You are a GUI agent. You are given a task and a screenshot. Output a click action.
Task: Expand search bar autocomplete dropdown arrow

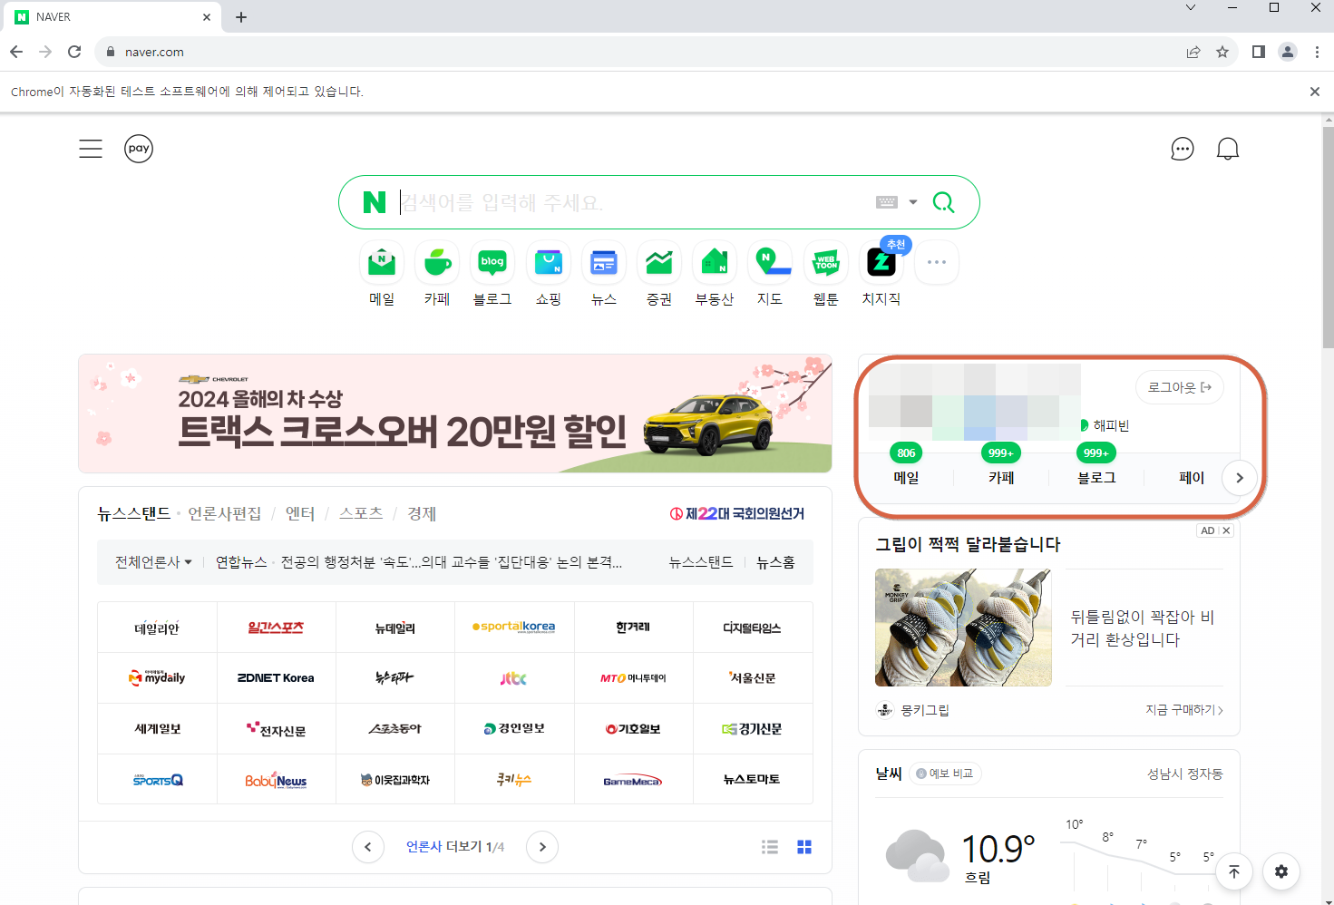[913, 202]
